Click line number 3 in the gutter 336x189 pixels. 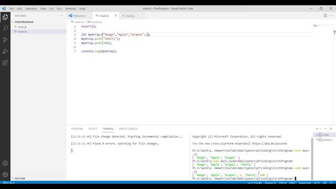[75, 35]
